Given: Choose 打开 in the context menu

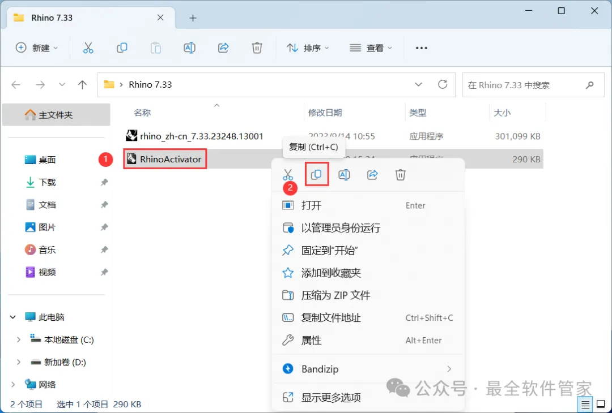Looking at the screenshot, I should (x=368, y=205).
